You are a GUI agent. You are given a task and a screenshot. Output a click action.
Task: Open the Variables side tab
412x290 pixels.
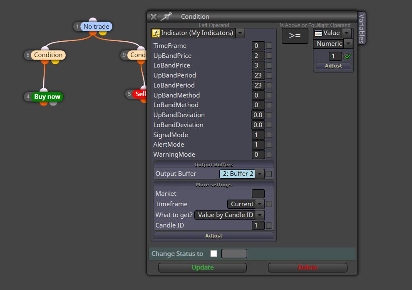(362, 28)
